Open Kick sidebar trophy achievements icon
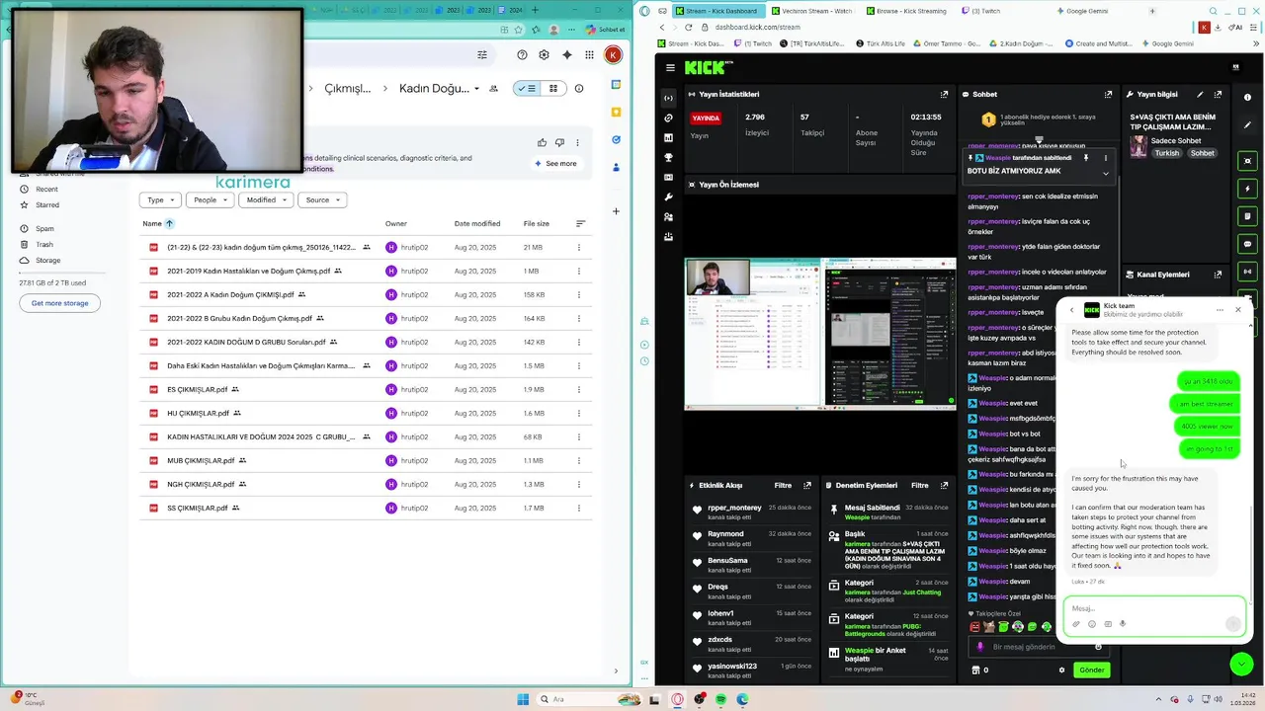Image resolution: width=1265 pixels, height=711 pixels. 669,157
